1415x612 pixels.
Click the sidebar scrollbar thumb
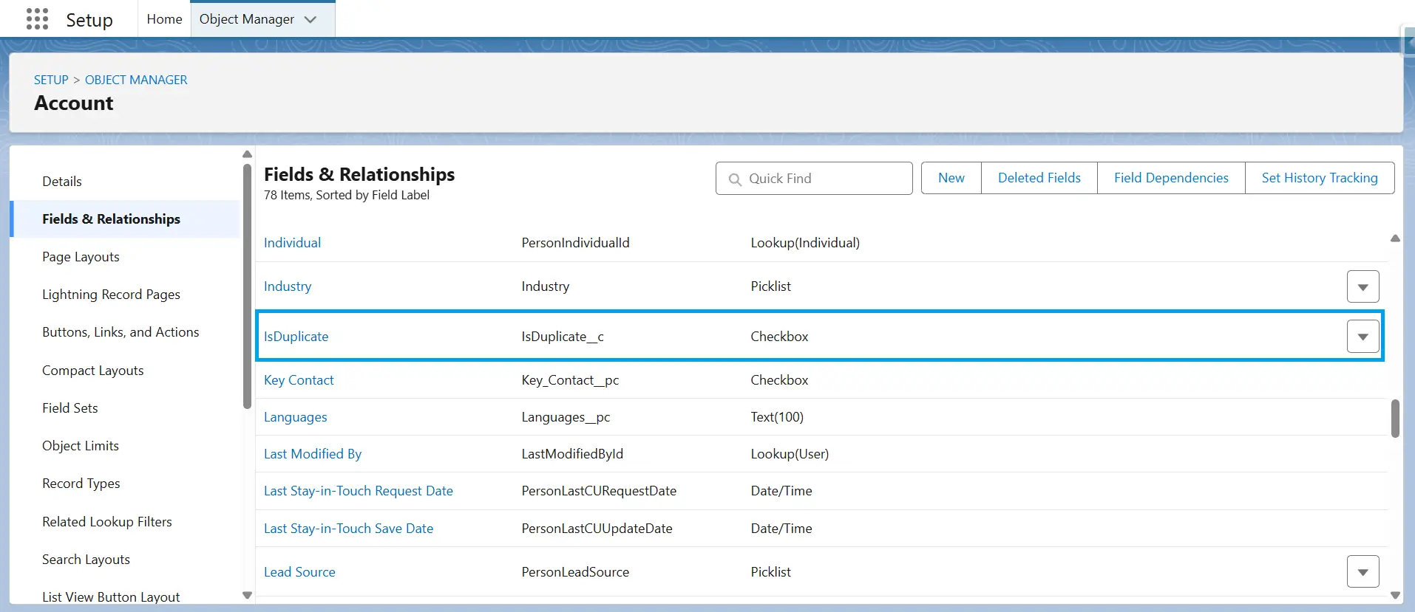pos(247,286)
